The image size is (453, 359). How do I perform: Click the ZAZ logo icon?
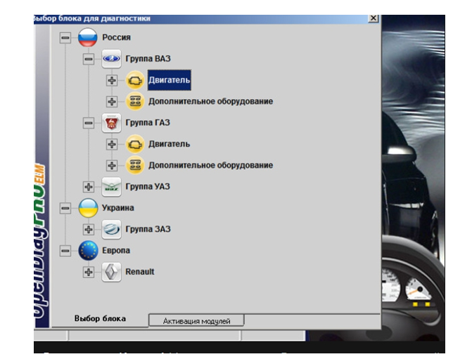point(112,230)
